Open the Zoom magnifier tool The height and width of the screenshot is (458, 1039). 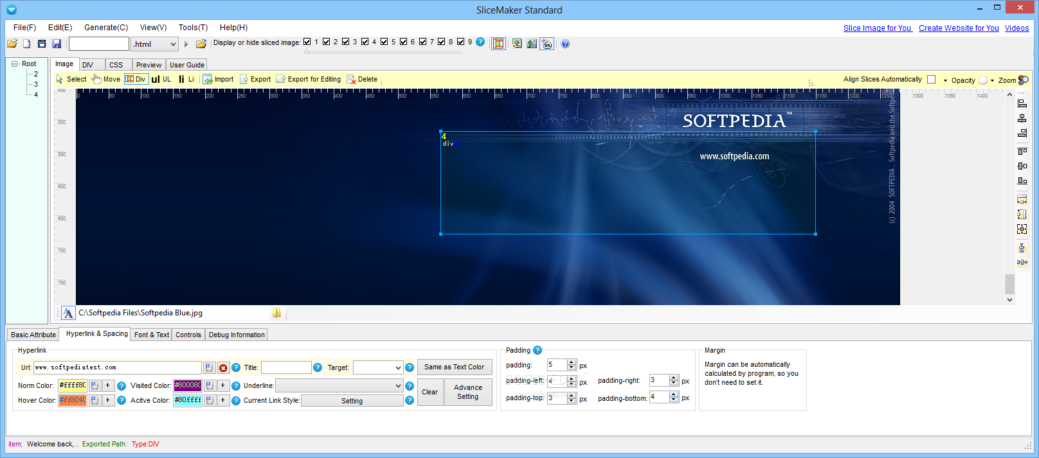coord(1024,80)
